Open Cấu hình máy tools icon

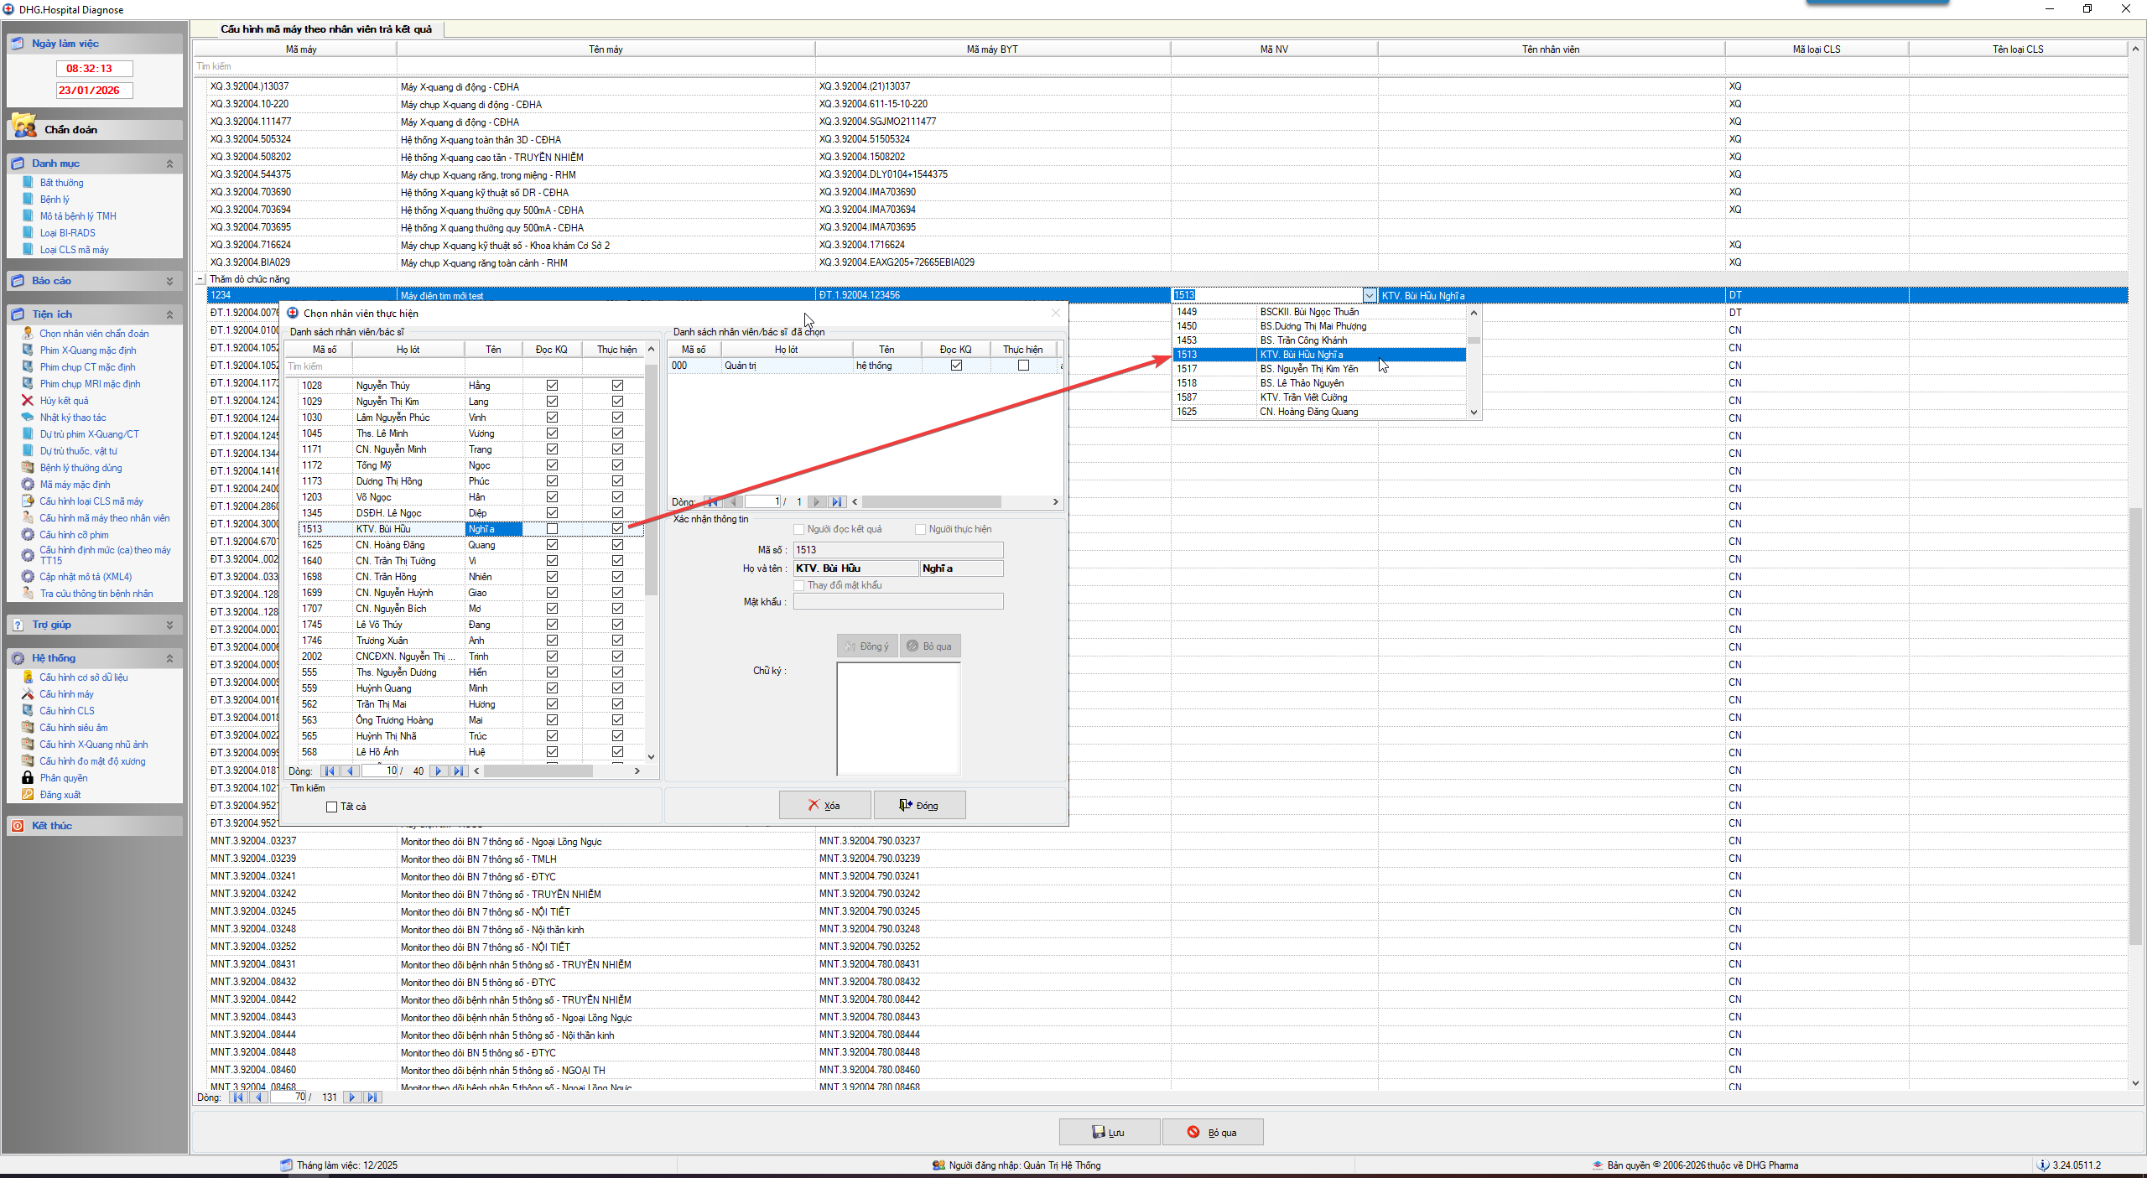[x=28, y=694]
